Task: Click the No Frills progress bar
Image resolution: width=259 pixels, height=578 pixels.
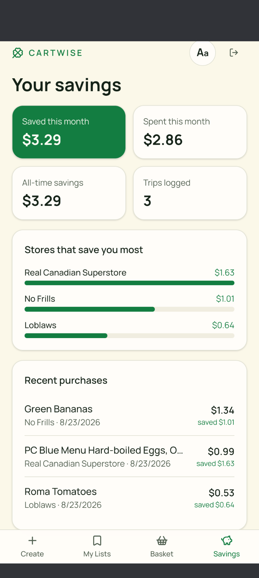Action: click(x=129, y=309)
